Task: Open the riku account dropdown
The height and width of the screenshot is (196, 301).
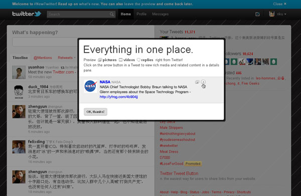Action: pos(281,14)
